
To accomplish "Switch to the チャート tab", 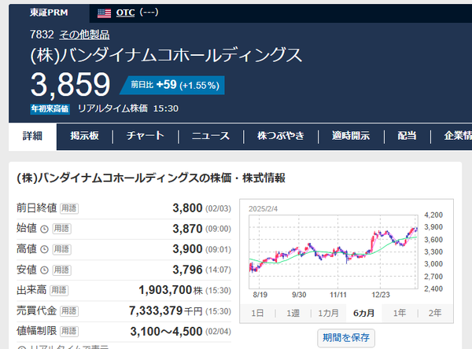I will point(146,136).
